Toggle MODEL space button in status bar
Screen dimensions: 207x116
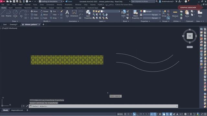tap(120, 114)
